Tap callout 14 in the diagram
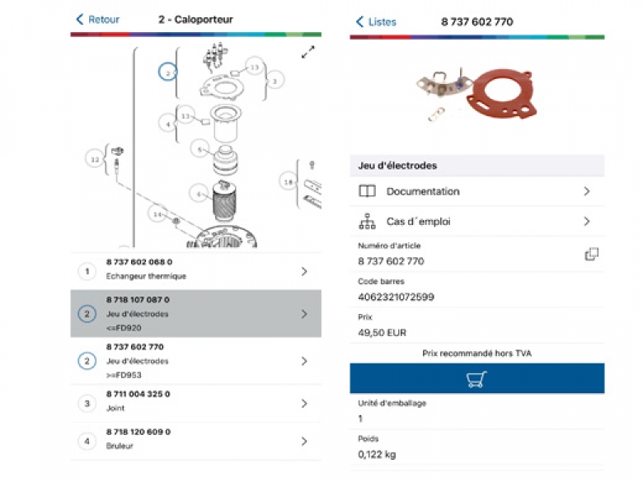The height and width of the screenshot is (482, 643). [x=157, y=214]
